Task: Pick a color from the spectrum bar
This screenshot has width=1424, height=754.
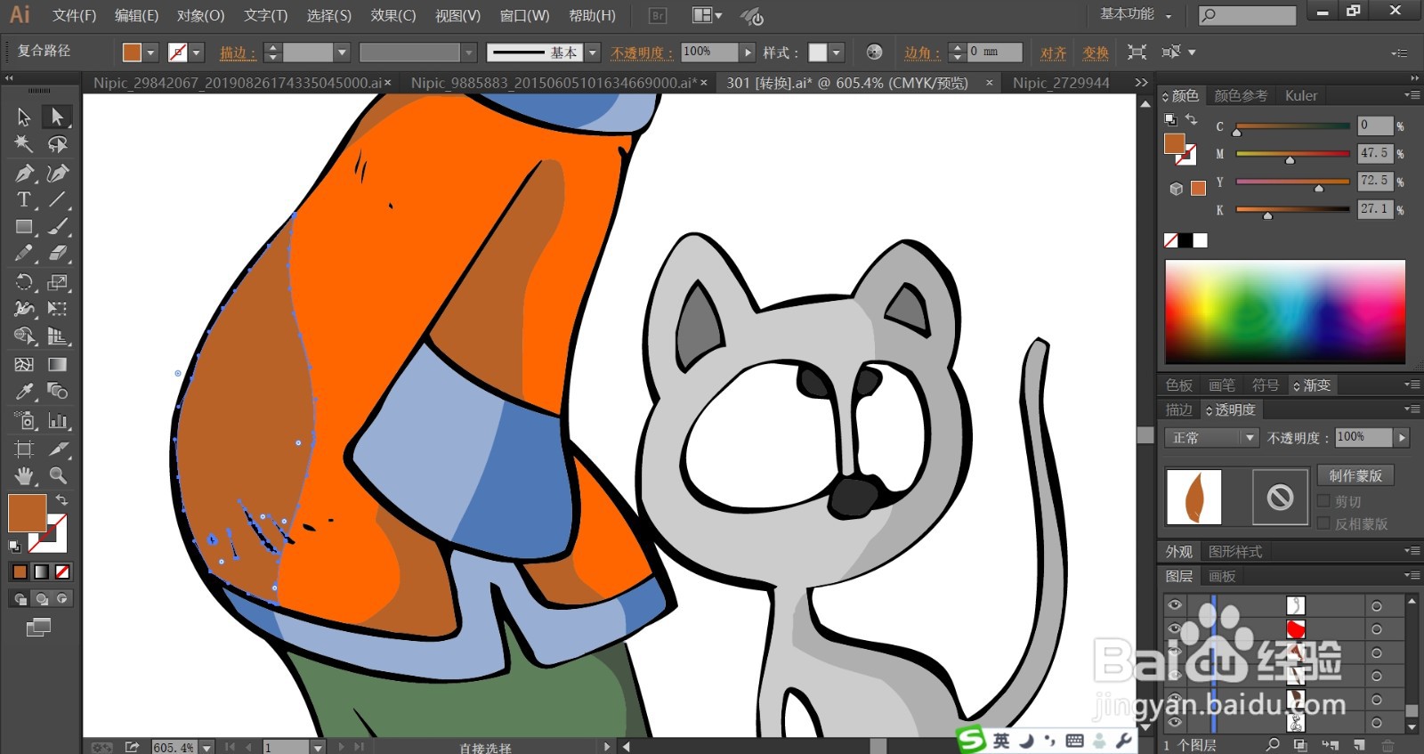Action: (x=1285, y=311)
